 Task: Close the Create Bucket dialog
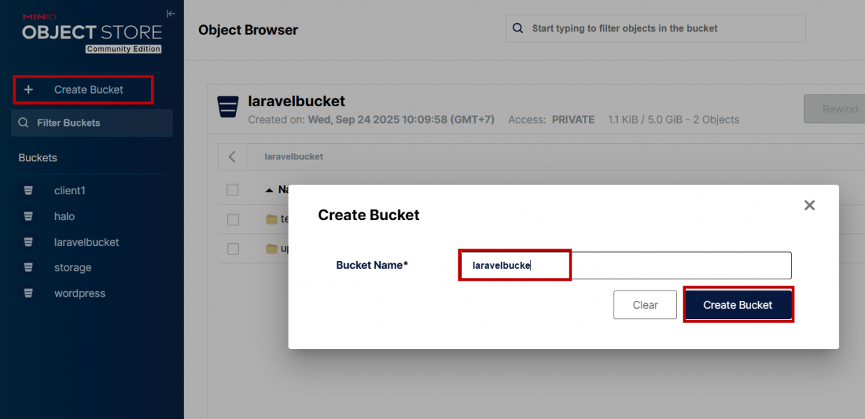point(809,205)
